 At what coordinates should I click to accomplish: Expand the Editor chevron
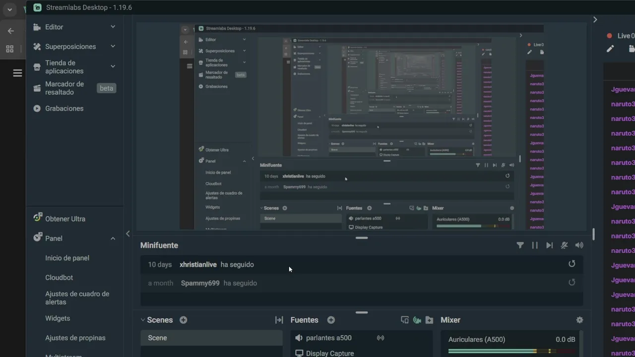tap(113, 27)
